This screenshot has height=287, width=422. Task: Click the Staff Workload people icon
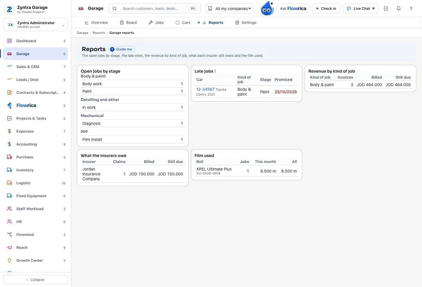pyautogui.click(x=9, y=209)
